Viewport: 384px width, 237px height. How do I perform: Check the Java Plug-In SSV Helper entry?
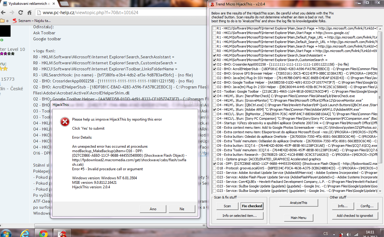click(214, 78)
